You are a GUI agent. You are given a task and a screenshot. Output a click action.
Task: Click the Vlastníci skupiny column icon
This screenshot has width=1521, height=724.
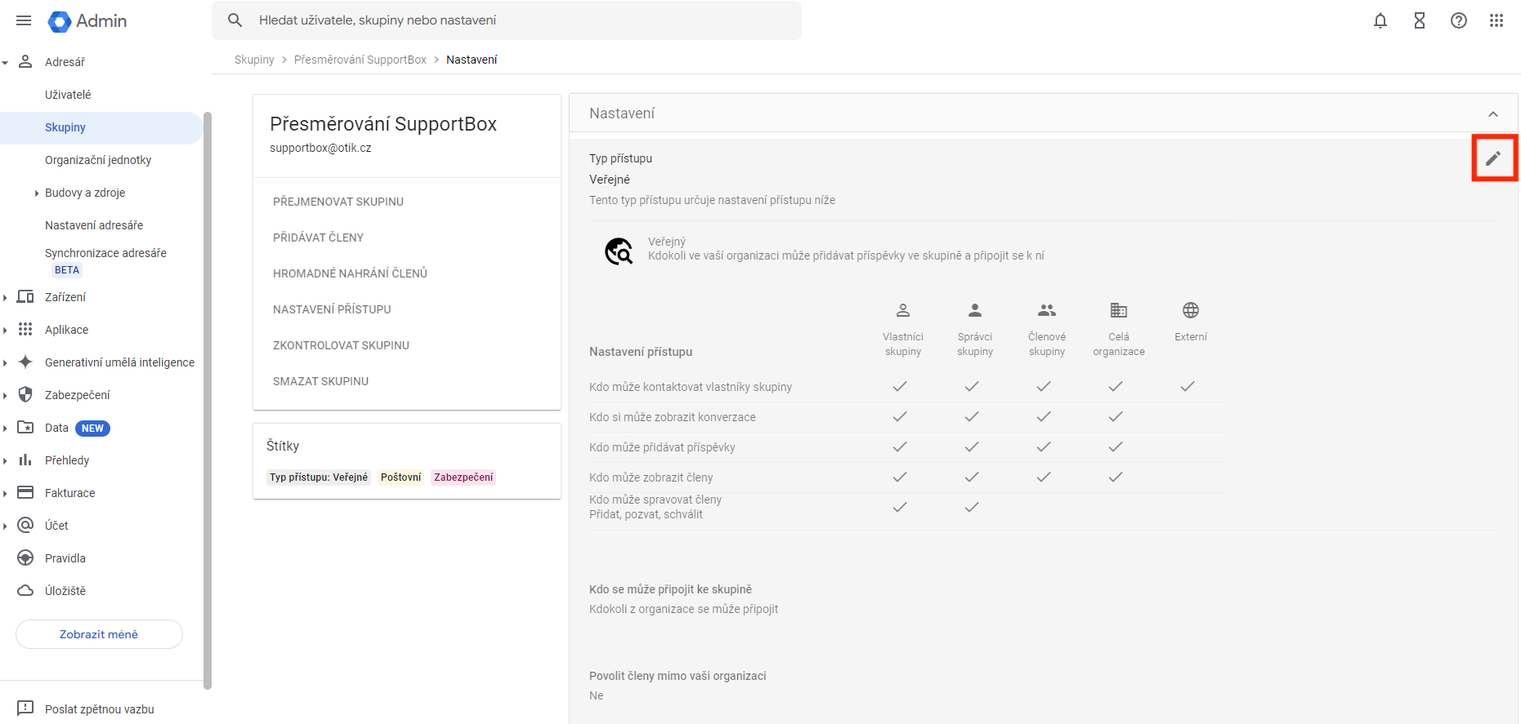pos(903,310)
